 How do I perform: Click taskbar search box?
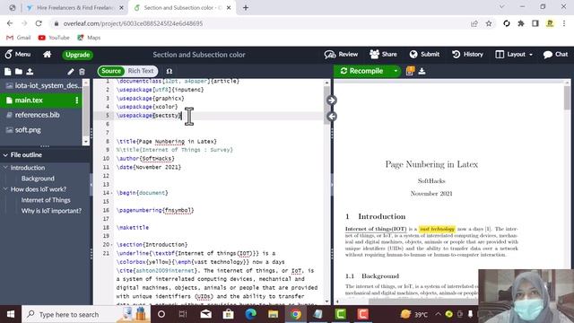click(86, 314)
